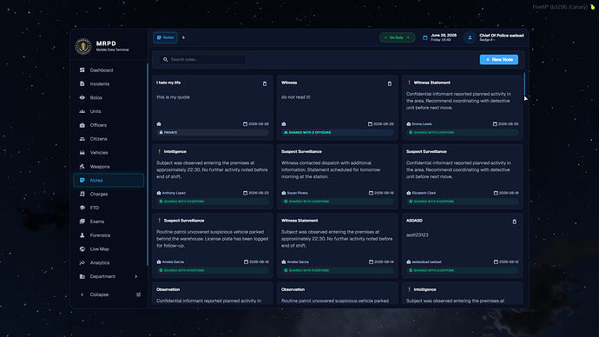Add a new tab with plus
Viewport: 599px width, 337px height.
tap(183, 37)
